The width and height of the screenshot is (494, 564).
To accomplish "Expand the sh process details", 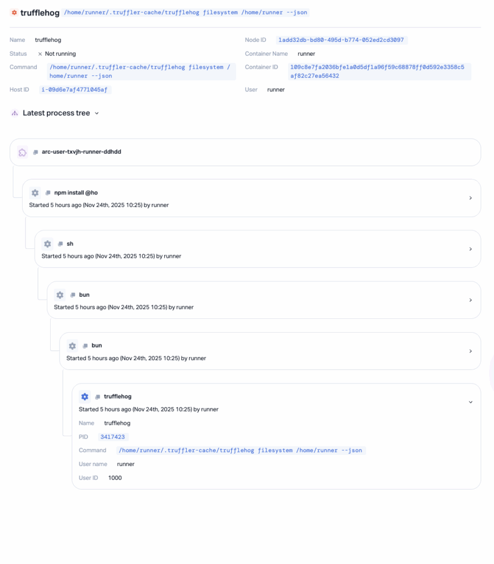I will pyautogui.click(x=470, y=249).
